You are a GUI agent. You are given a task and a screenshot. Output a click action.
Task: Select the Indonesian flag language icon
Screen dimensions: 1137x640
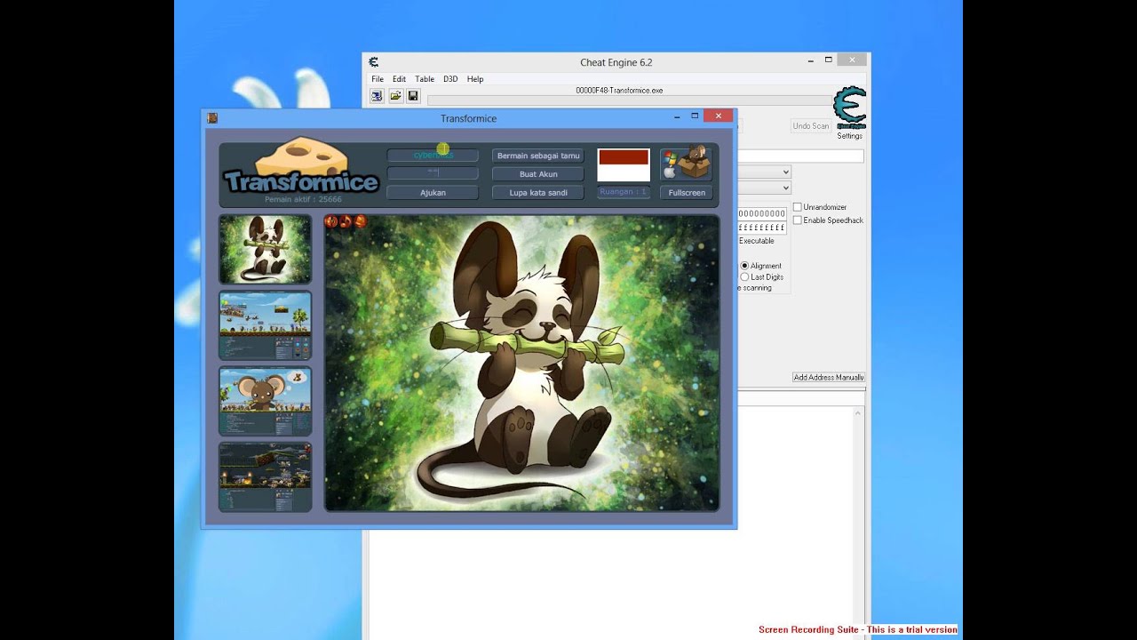click(624, 165)
